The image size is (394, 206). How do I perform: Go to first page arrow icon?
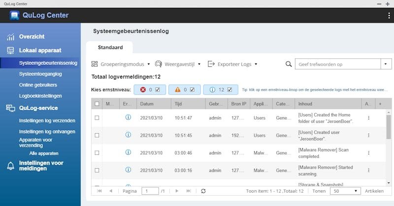tap(99, 191)
